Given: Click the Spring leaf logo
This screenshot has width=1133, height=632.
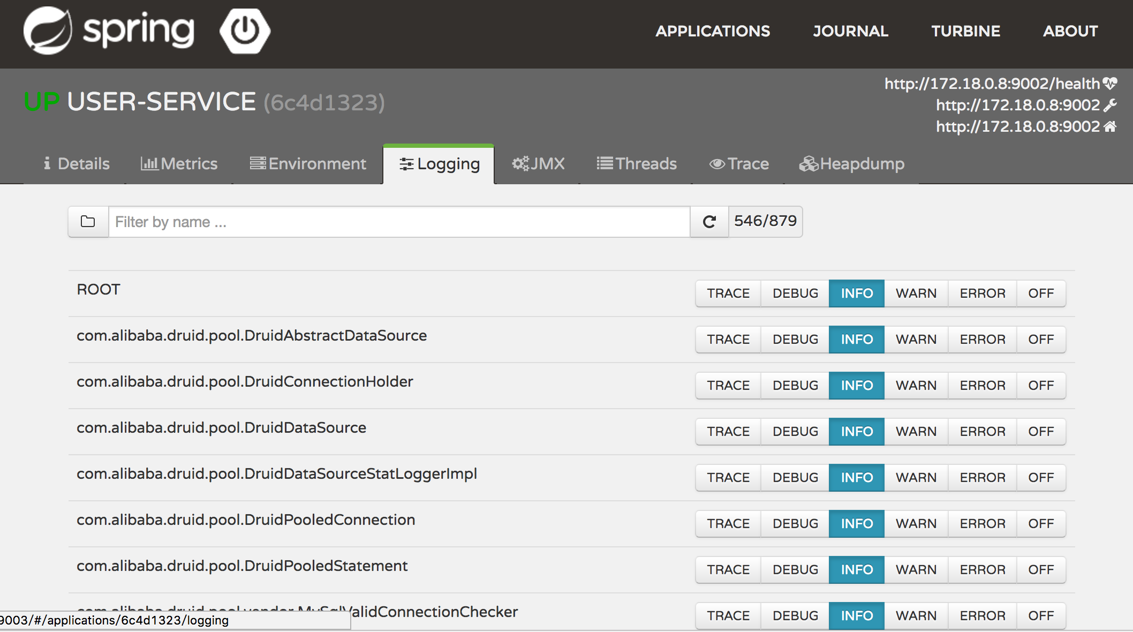Looking at the screenshot, I should pyautogui.click(x=48, y=31).
